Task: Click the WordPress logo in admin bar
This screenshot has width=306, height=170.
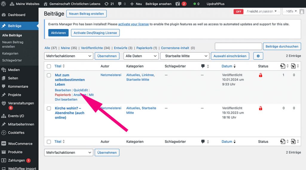Action: [x=4, y=4]
